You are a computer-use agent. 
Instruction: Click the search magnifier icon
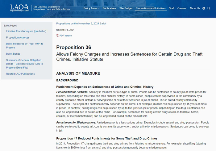[x=209, y=8]
